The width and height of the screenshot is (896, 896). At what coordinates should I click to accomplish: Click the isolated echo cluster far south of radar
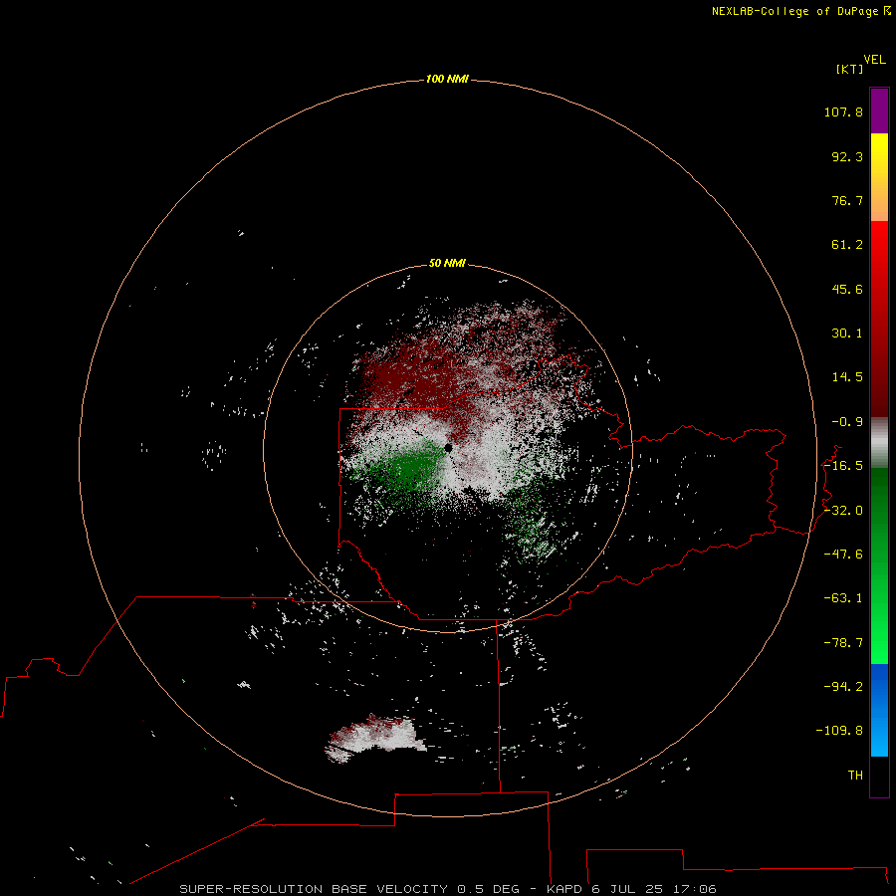coord(374,739)
